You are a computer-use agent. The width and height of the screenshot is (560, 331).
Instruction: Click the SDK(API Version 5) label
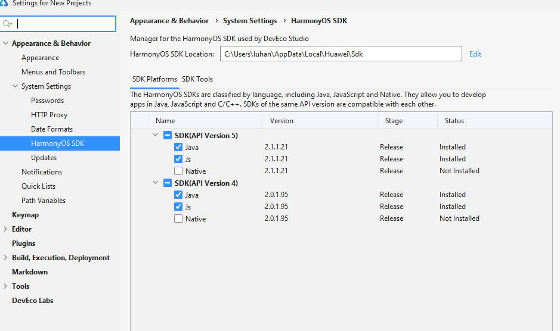click(x=206, y=136)
